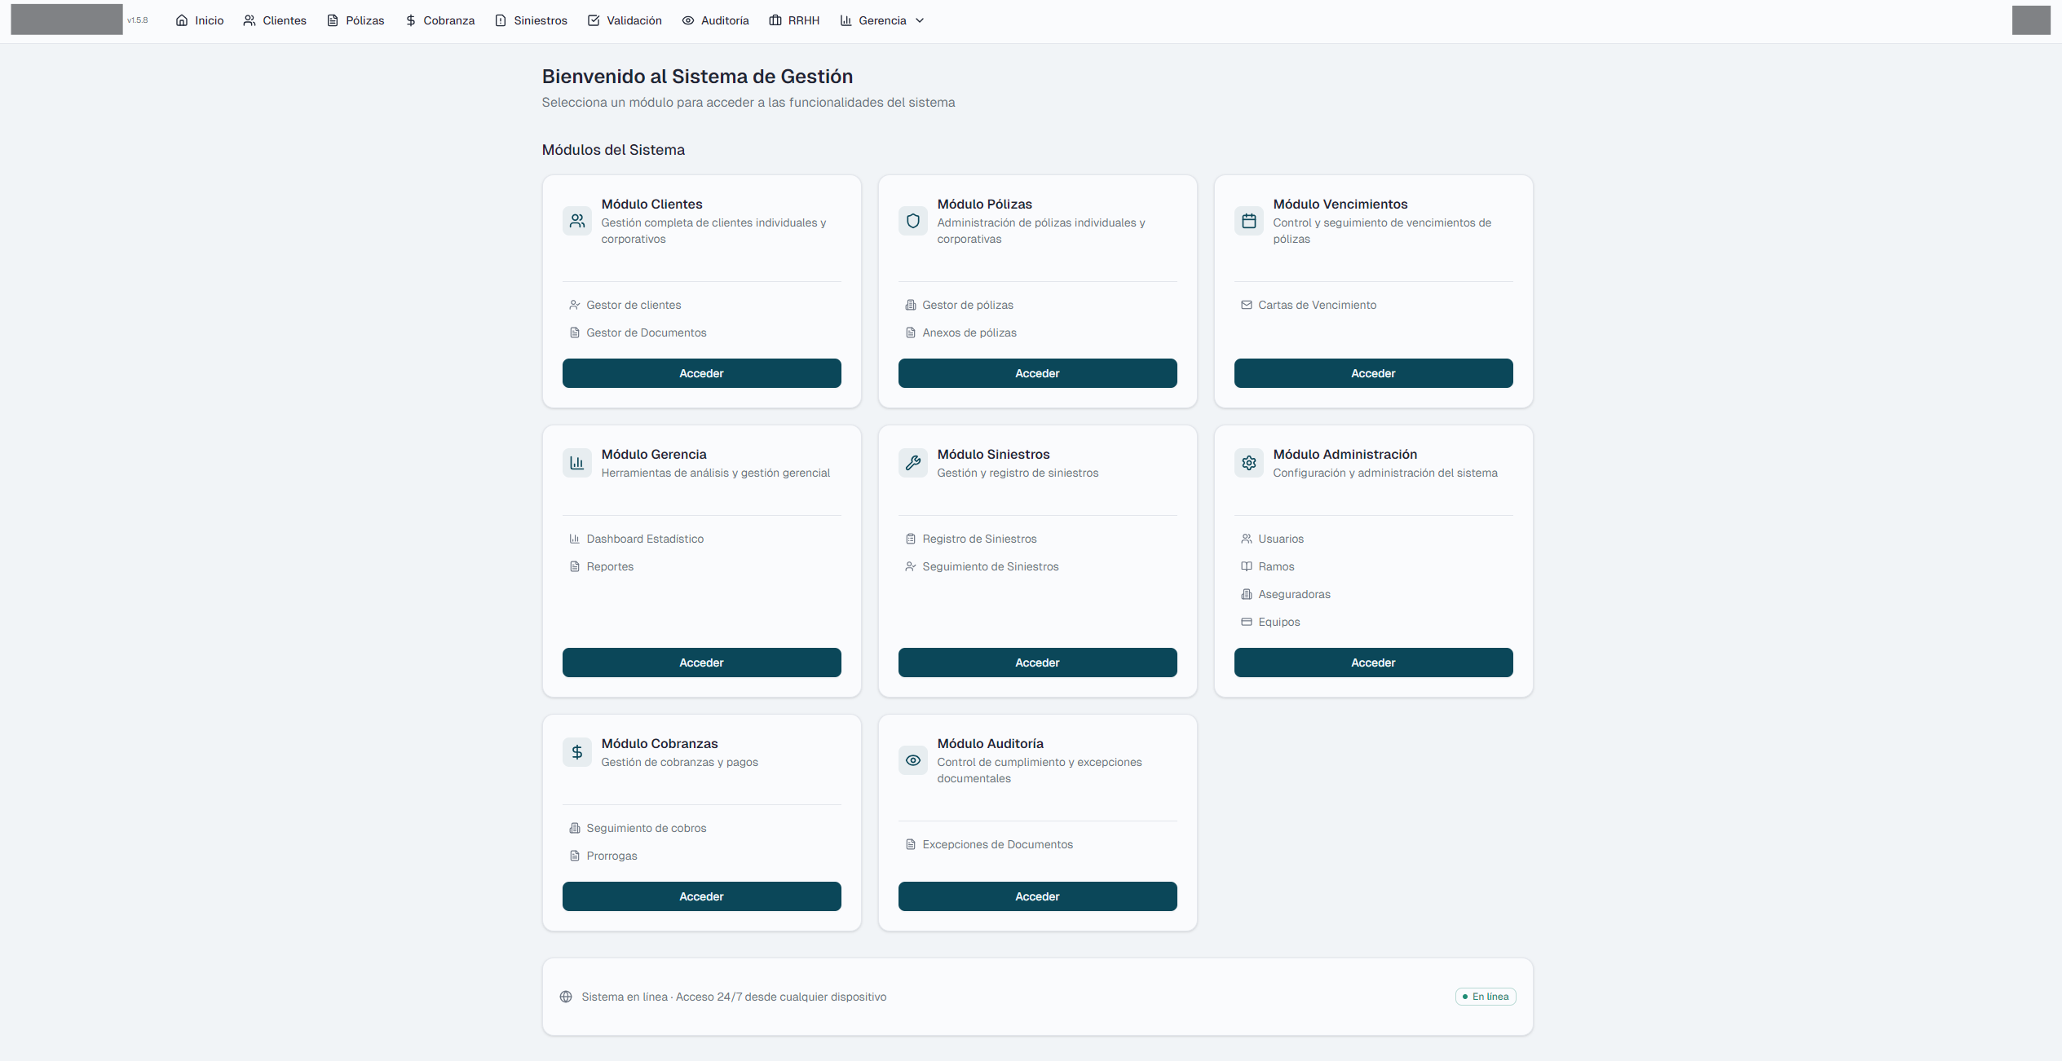The height and width of the screenshot is (1061, 2062).
Task: Select the wrench icon of Módulo Siniestros
Action: [913, 462]
